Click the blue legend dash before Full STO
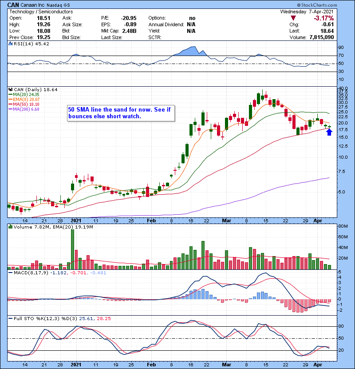The height and width of the screenshot is (369, 355). [x=10, y=319]
